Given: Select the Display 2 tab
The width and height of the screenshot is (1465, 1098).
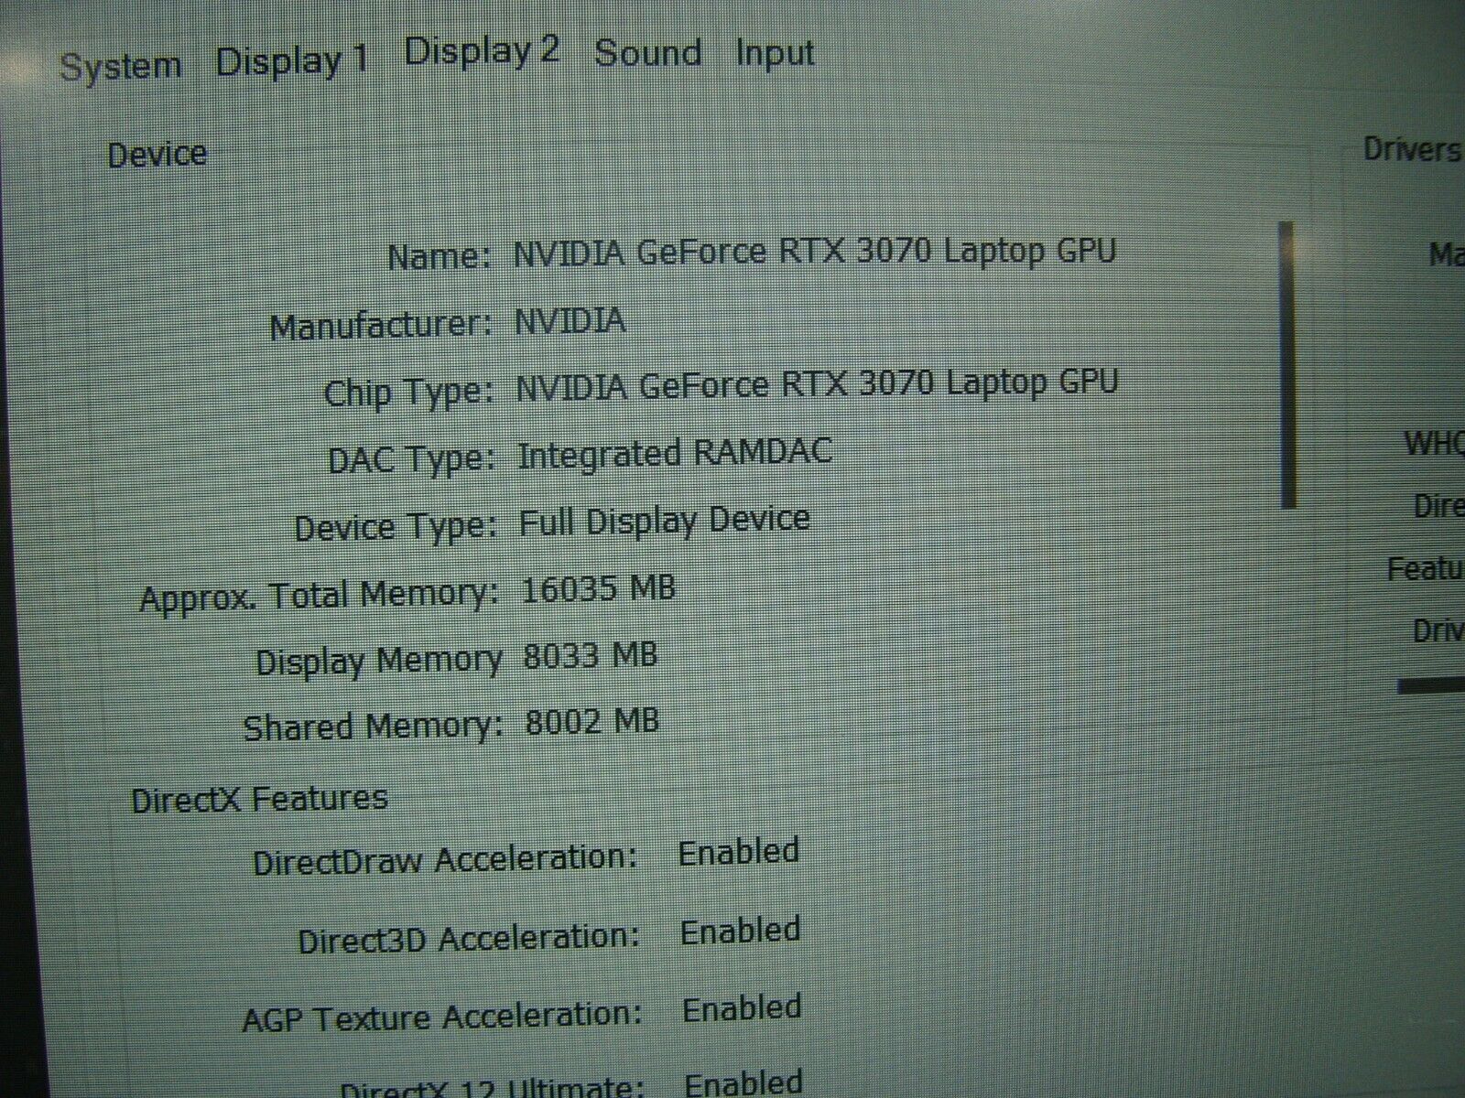Looking at the screenshot, I should pyautogui.click(x=482, y=52).
